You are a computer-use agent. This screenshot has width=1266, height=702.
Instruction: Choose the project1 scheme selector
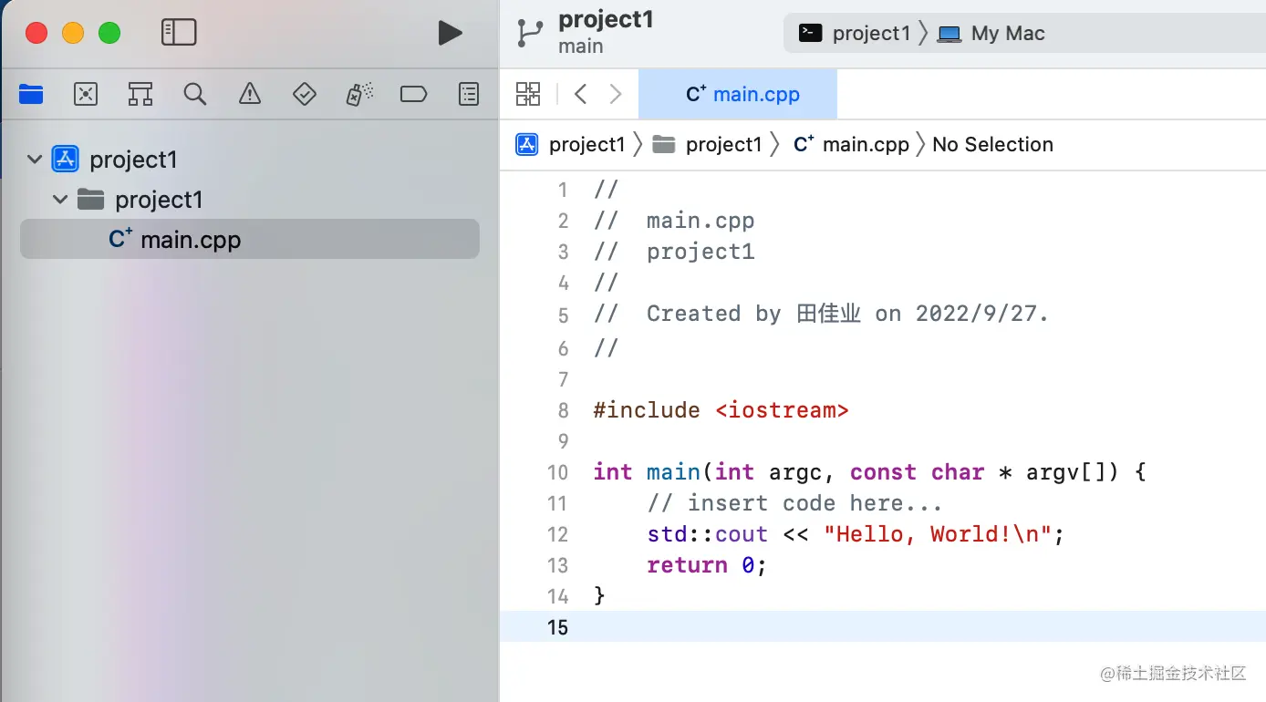click(x=856, y=34)
